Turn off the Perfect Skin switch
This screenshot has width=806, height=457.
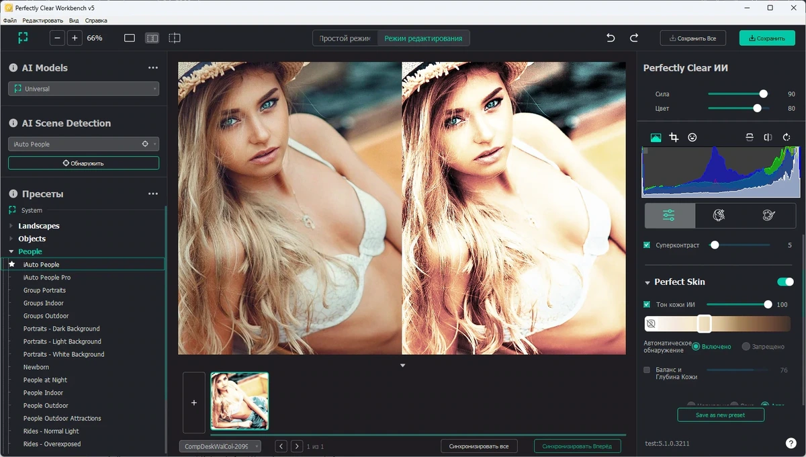coord(785,282)
